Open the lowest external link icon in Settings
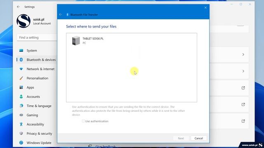This screenshot has height=148, width=264. [243, 121]
